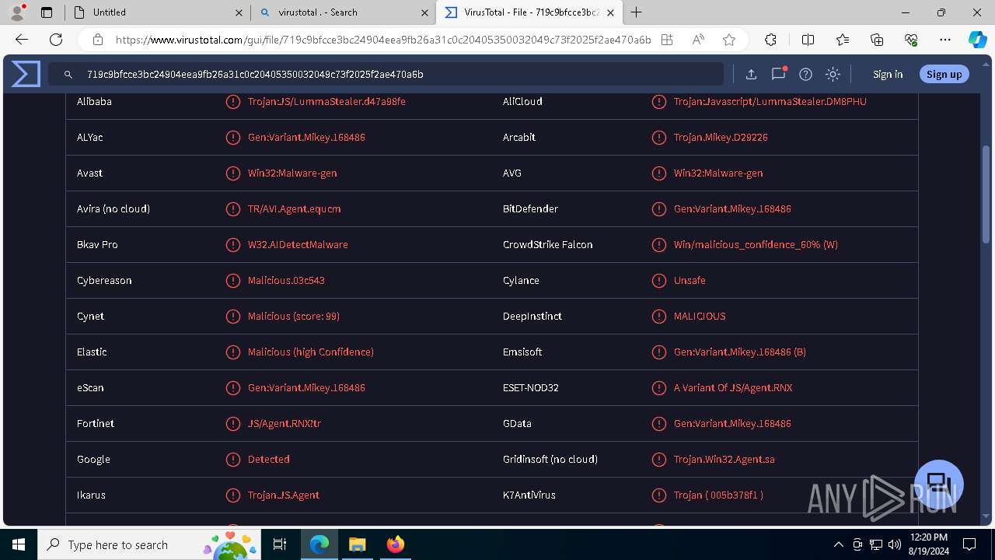
Task: Click the floating chat widget button
Action: pyautogui.click(x=939, y=484)
